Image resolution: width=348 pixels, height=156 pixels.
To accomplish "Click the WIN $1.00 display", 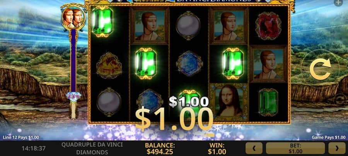I will tap(217, 148).
